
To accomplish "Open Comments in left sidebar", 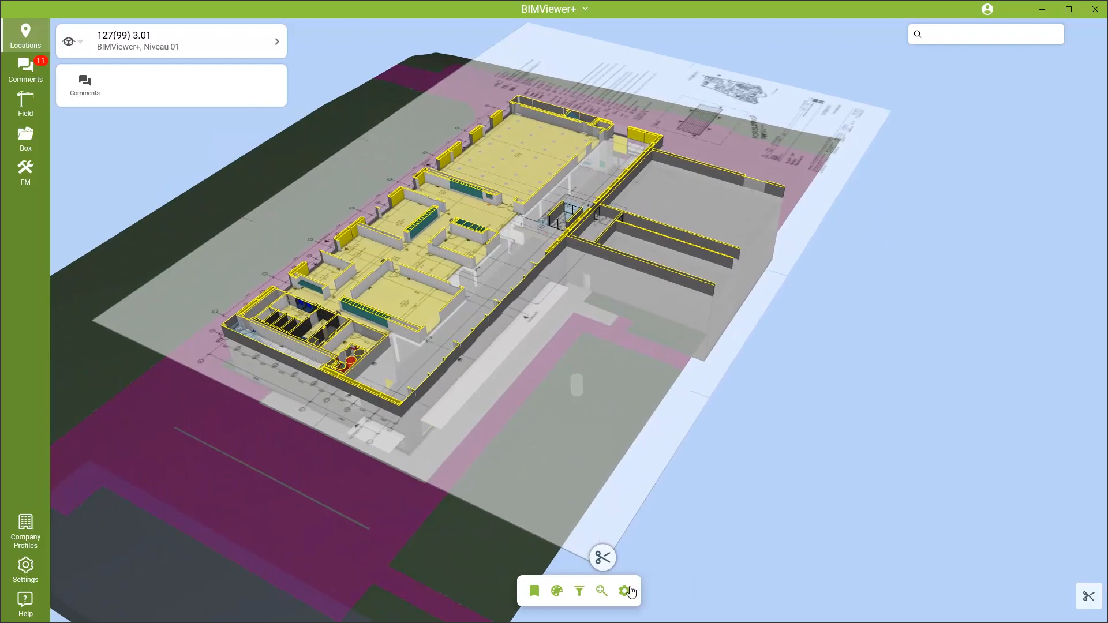I will click(25, 70).
